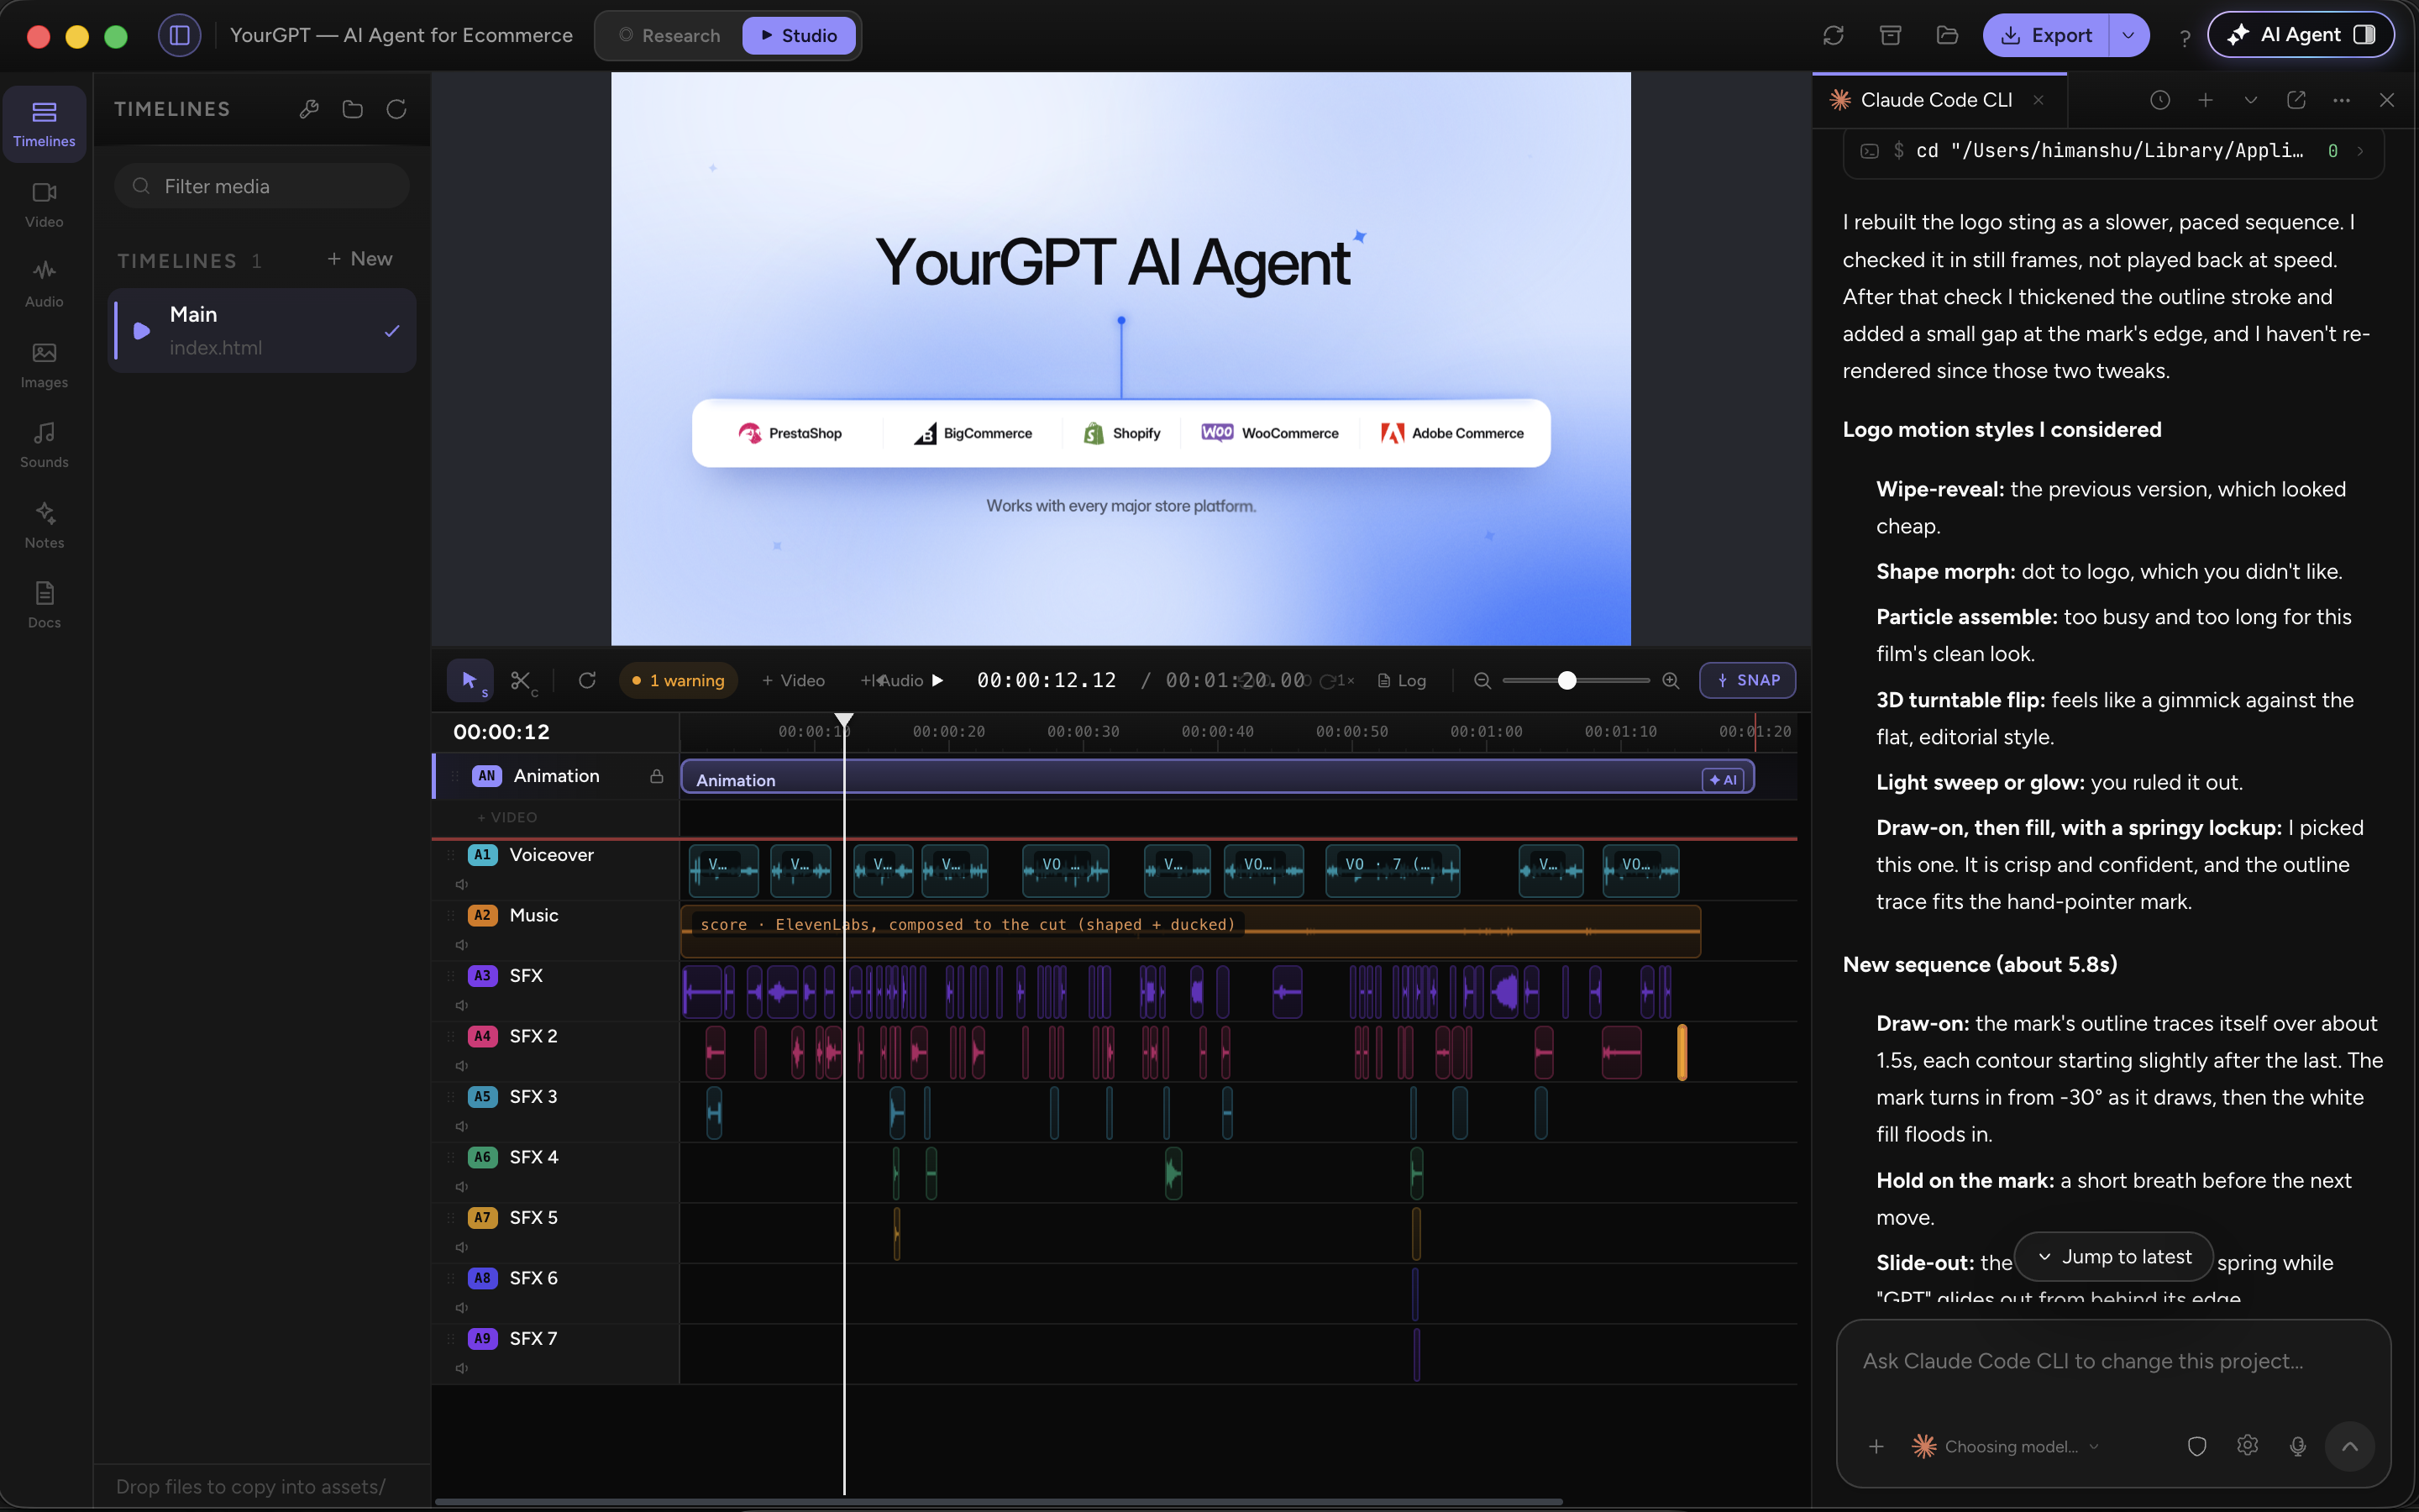This screenshot has width=2419, height=1512.
Task: Create a New timeline
Action: pos(359,259)
